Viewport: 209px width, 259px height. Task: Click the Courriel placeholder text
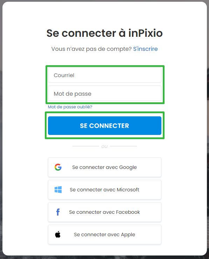coord(64,75)
